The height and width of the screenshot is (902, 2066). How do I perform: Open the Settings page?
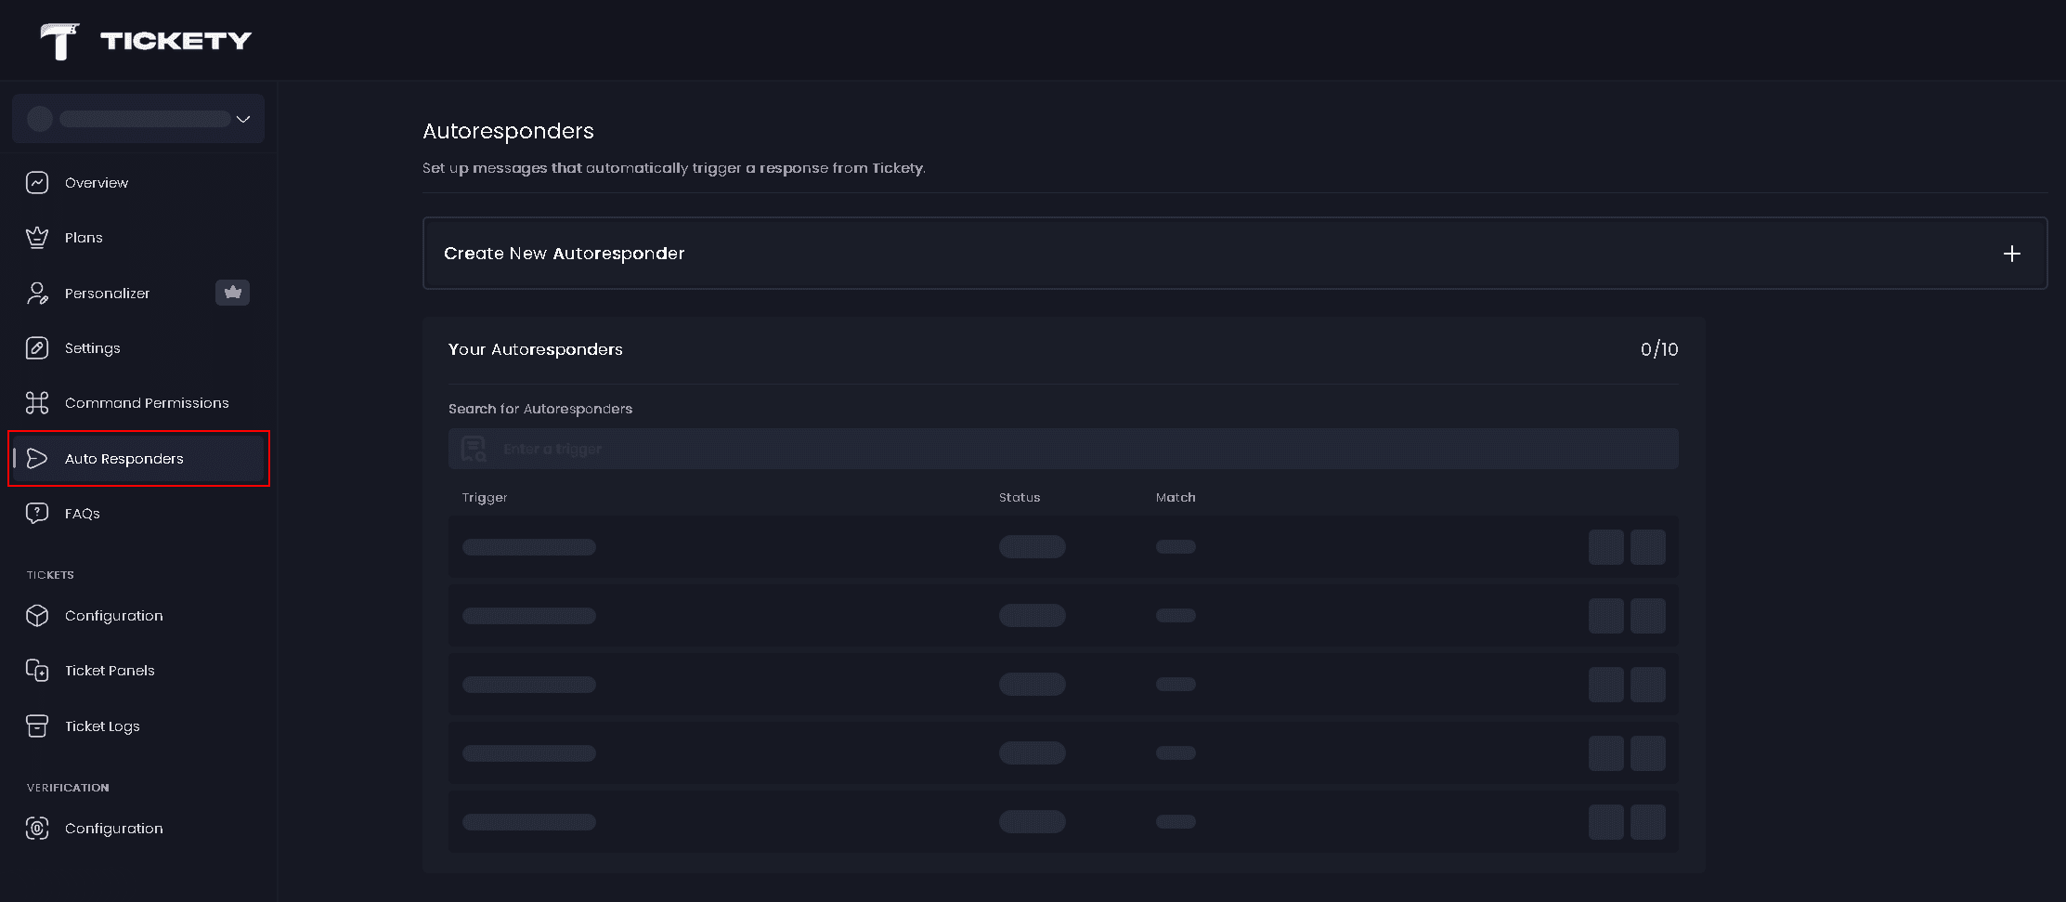click(92, 348)
